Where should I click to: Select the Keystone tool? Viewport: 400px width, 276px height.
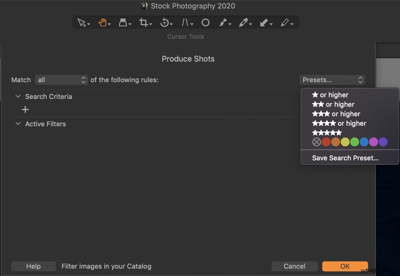pyautogui.click(x=185, y=23)
